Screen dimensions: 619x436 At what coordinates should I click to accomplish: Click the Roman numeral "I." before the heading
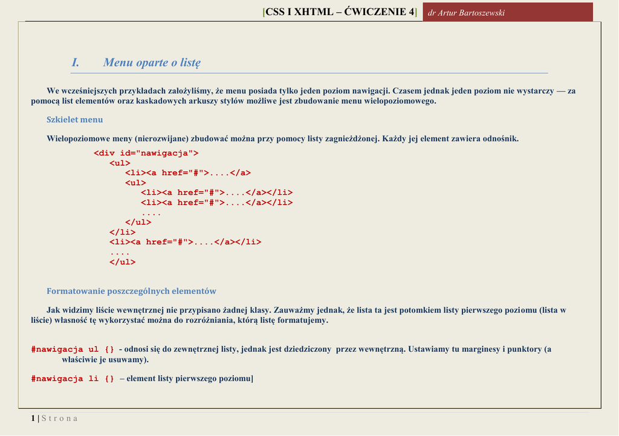[x=76, y=62]
